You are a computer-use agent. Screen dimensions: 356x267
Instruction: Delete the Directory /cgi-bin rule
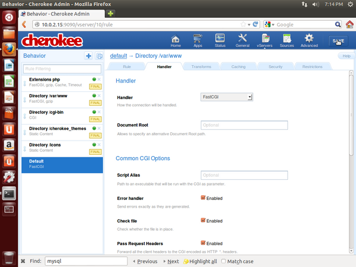(99, 112)
